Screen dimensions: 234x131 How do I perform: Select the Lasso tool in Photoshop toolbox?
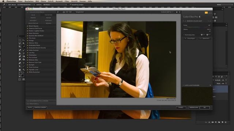pyautogui.click(x=20, y=43)
